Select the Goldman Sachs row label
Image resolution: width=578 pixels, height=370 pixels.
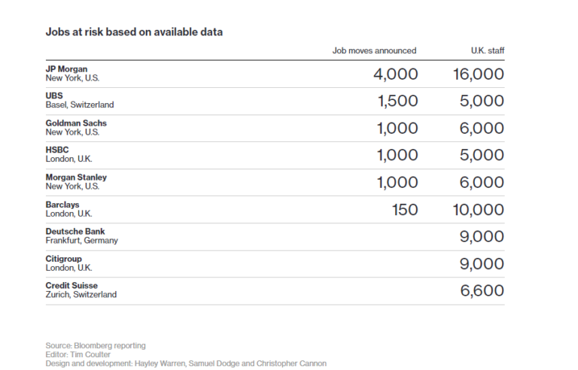coord(76,123)
